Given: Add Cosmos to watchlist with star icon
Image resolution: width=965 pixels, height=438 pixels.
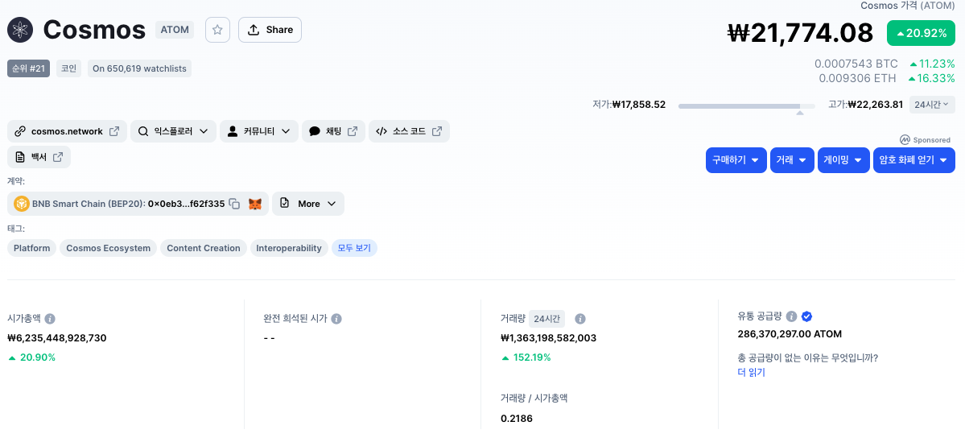Looking at the screenshot, I should point(217,30).
